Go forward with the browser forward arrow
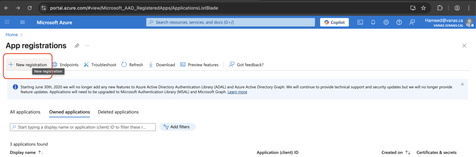 [18, 8]
